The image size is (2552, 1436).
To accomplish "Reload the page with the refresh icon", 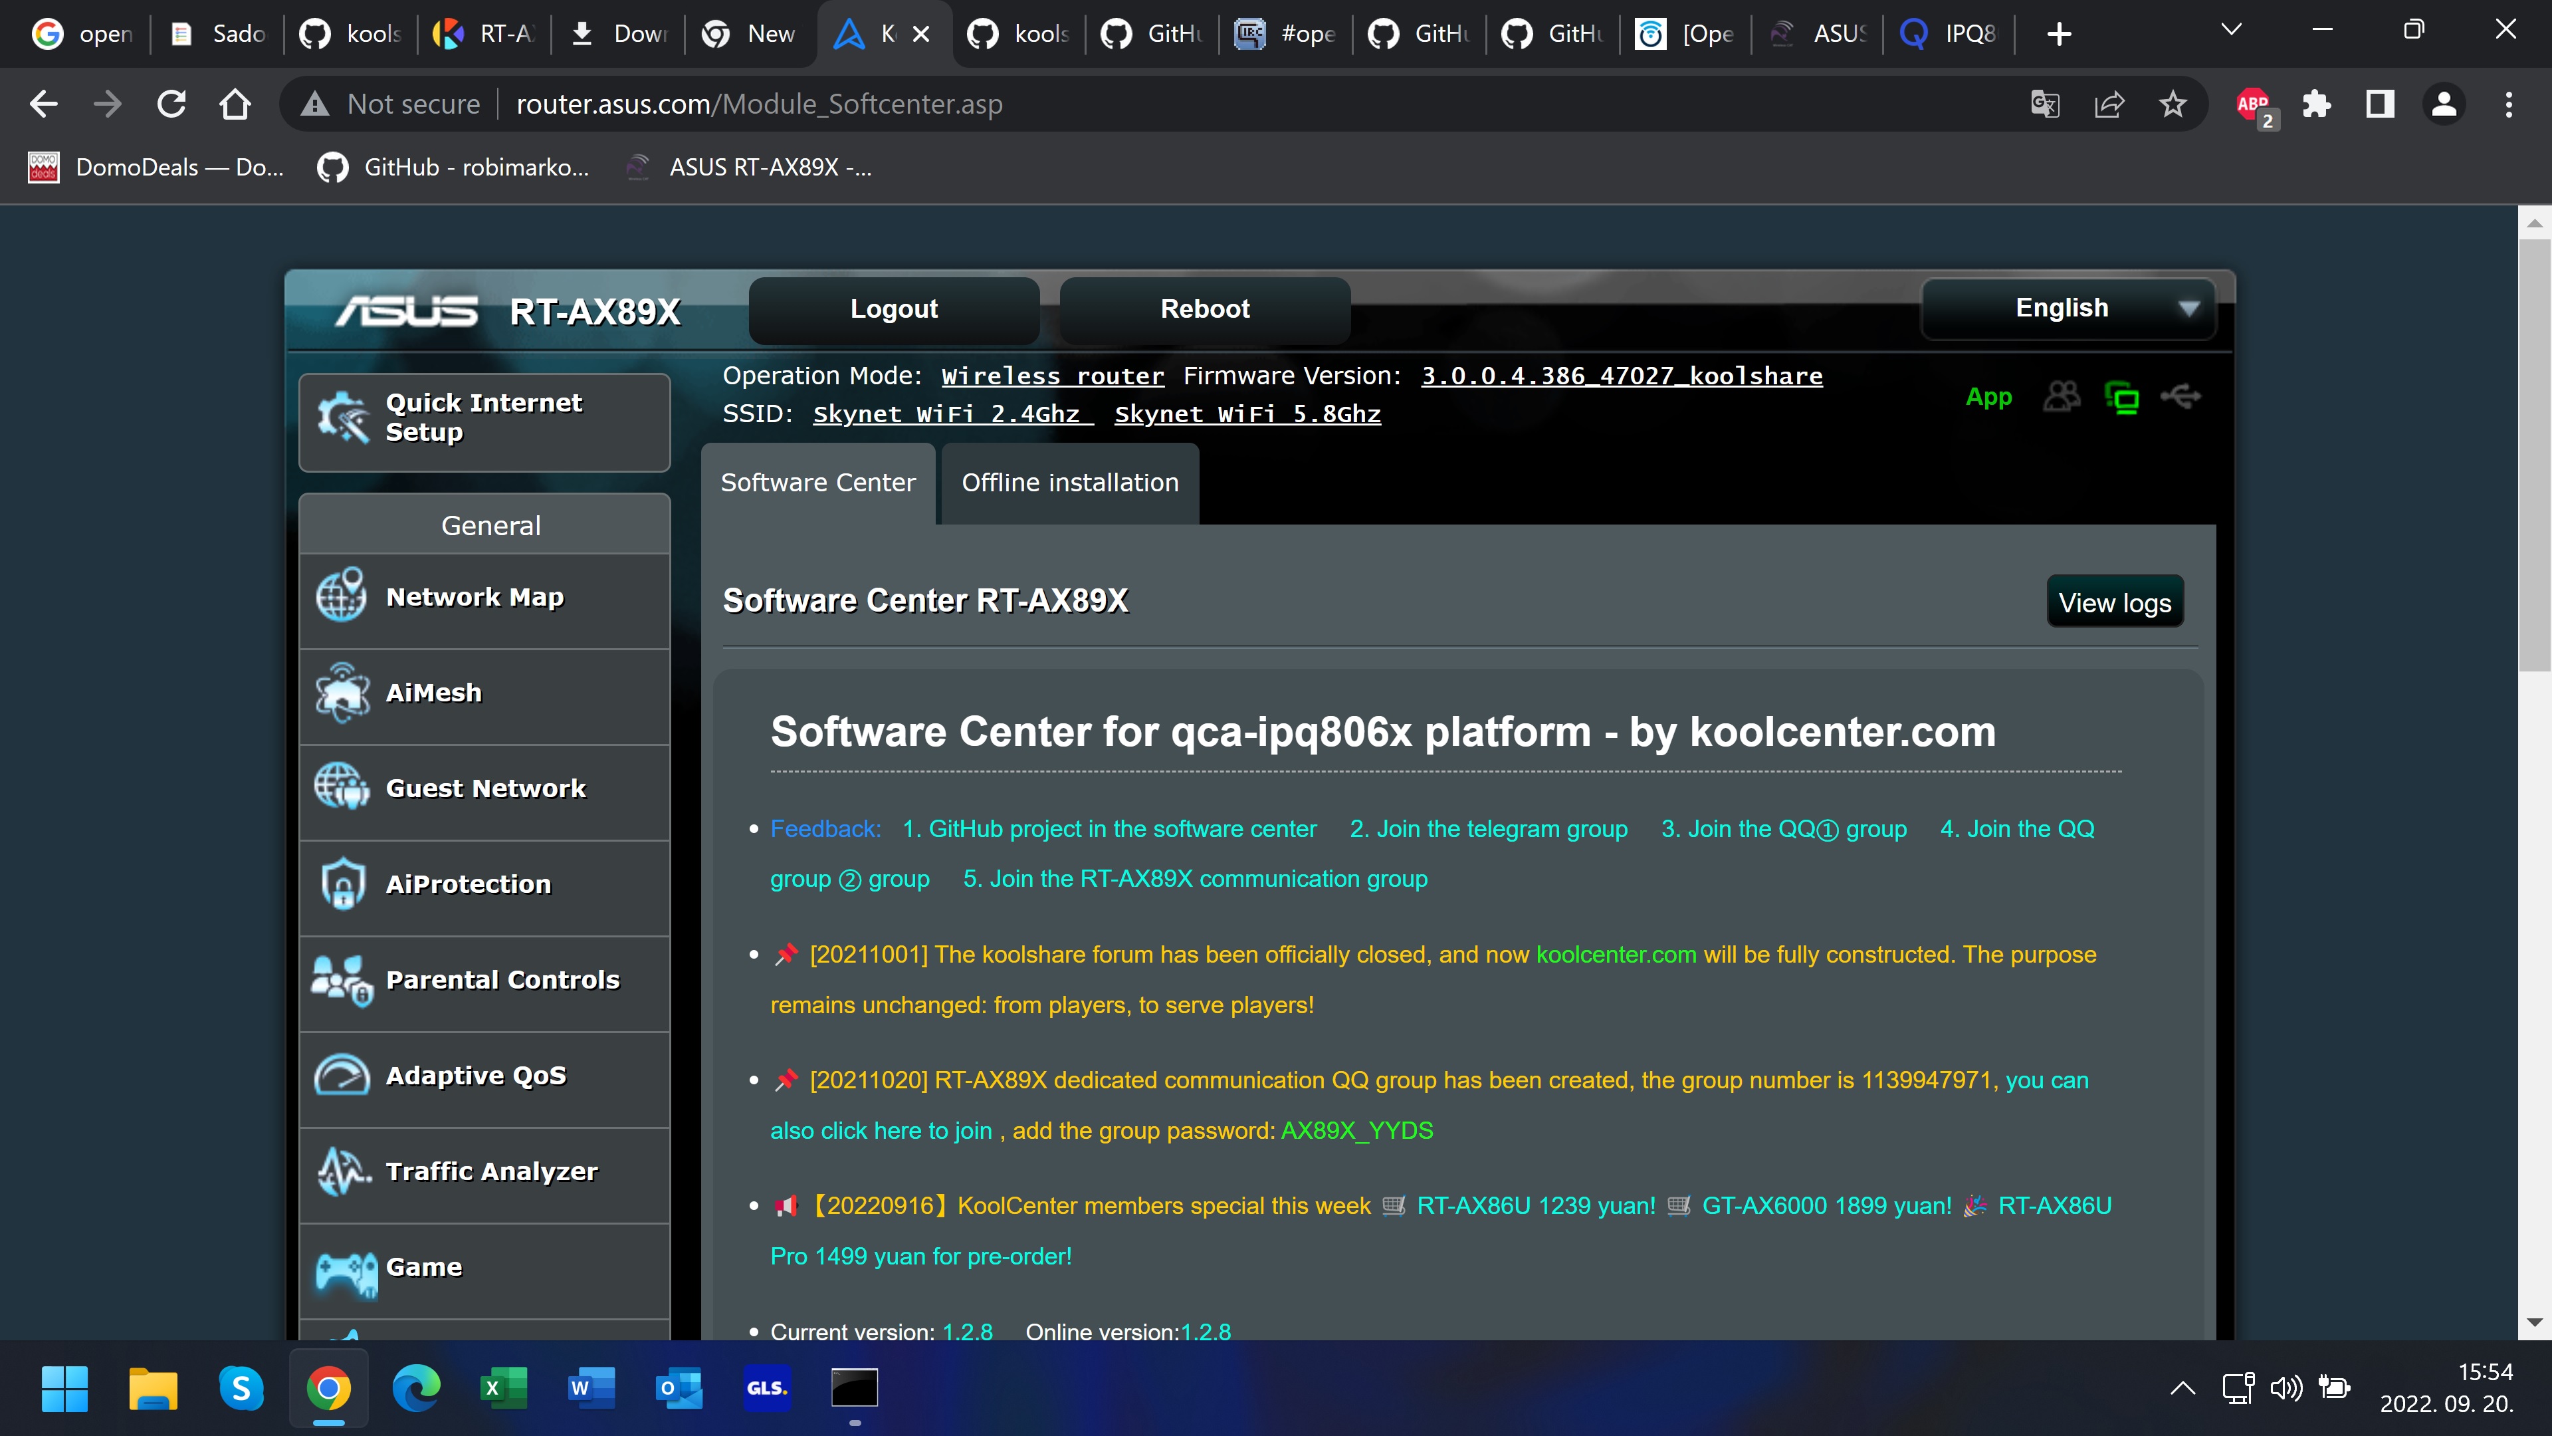I will click(171, 104).
